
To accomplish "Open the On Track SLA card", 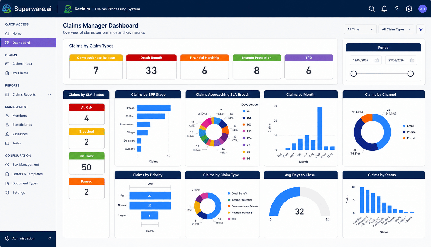I will 87,163.
